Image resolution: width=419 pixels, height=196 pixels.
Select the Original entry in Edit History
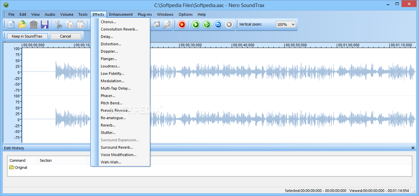(18, 167)
